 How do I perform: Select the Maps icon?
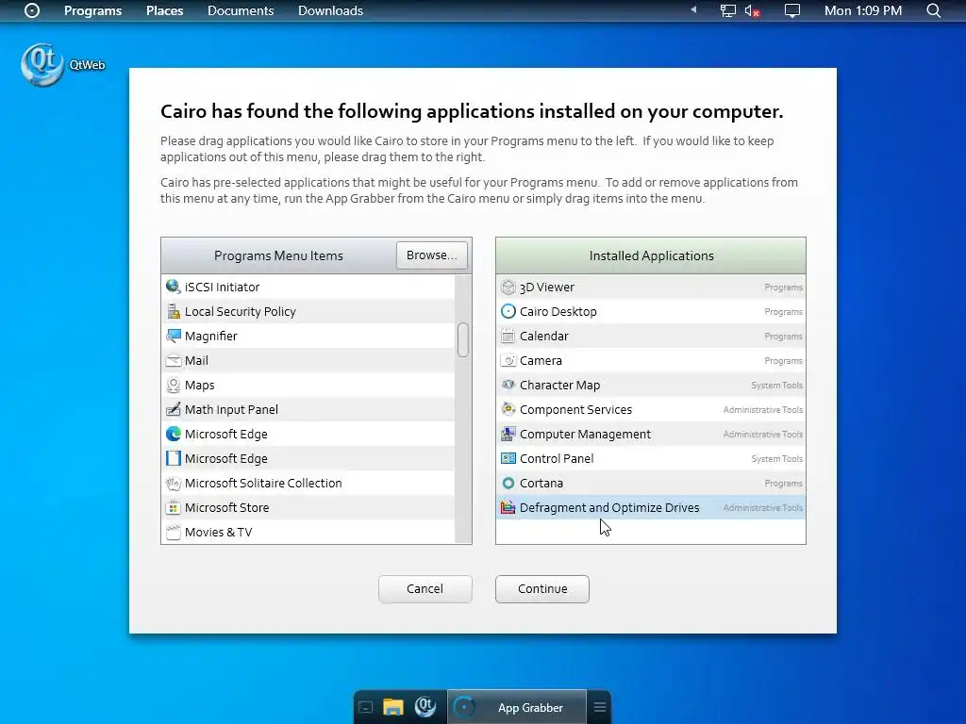174,385
